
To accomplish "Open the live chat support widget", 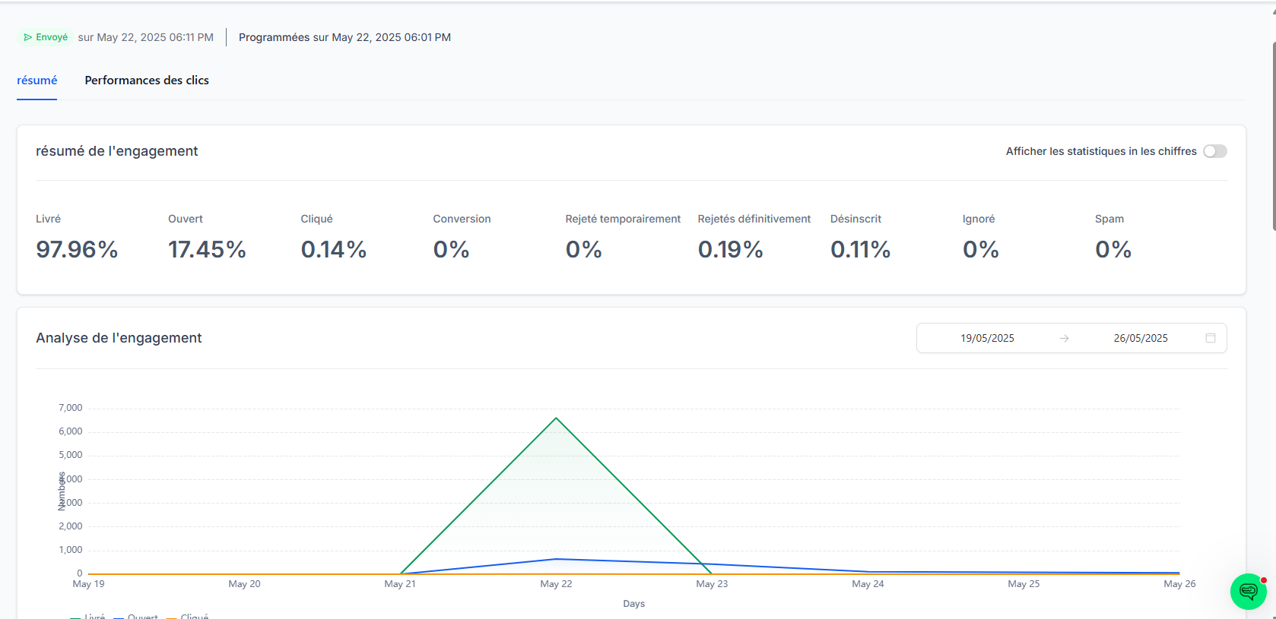I will click(x=1248, y=592).
